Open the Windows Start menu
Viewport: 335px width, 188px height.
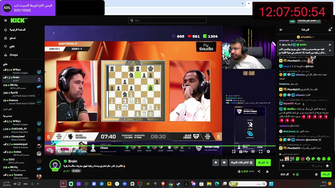pos(271,184)
